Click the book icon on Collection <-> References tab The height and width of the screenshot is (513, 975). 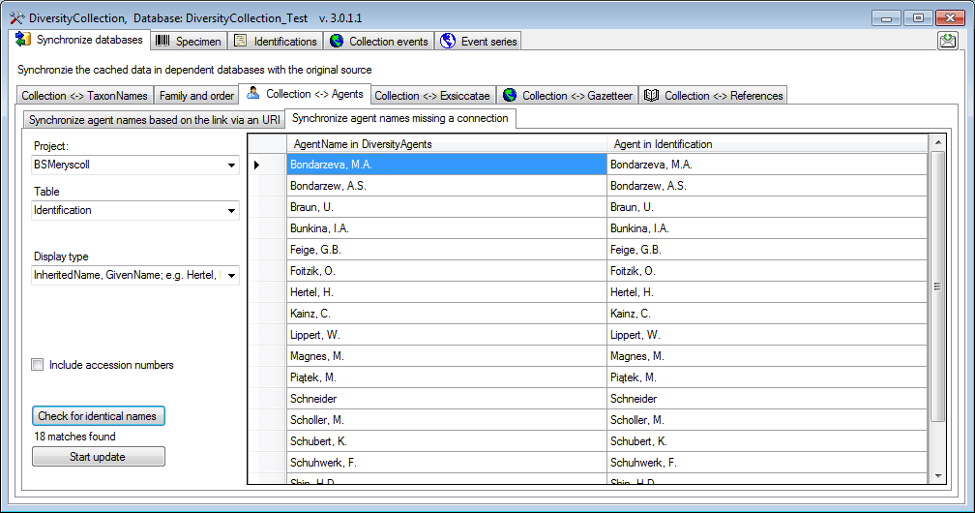[x=651, y=95]
